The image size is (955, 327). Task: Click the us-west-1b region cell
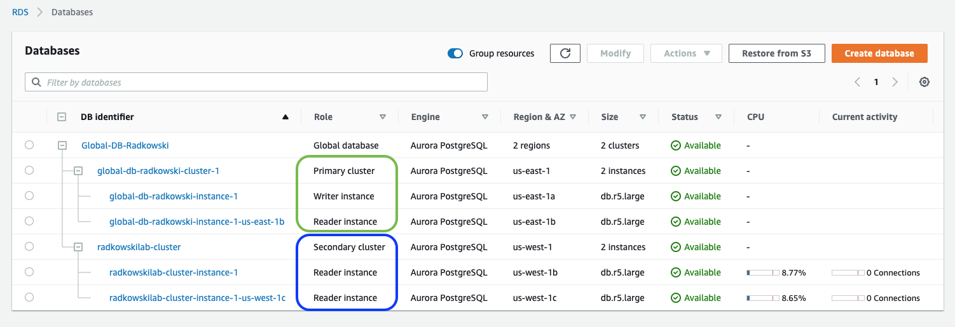(x=535, y=272)
